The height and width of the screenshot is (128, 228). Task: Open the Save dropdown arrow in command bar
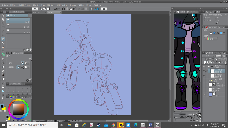[x=51, y=9]
